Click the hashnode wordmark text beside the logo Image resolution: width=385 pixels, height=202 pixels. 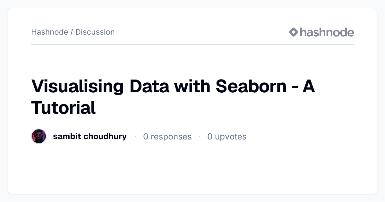[327, 32]
